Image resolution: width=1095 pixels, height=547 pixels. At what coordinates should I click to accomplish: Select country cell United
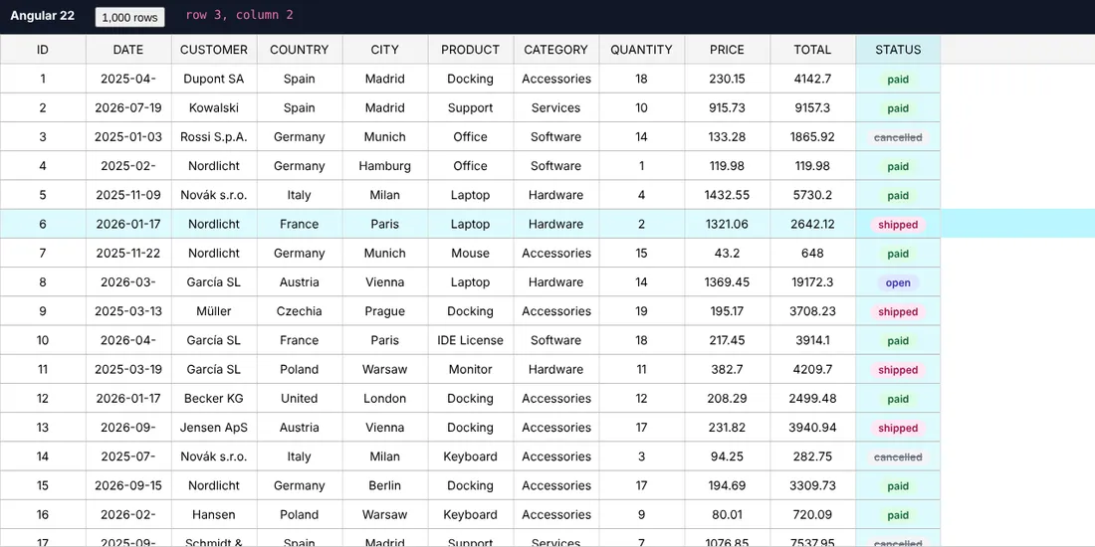coord(300,399)
